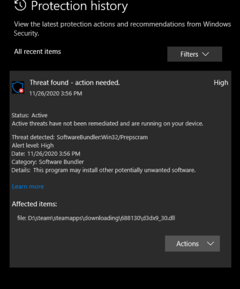Open the Filters dropdown
Viewport: 240px width, 289px height.
click(195, 54)
